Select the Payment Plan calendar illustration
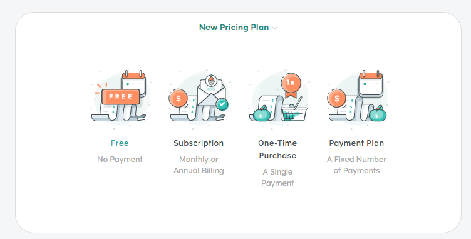 [x=358, y=100]
